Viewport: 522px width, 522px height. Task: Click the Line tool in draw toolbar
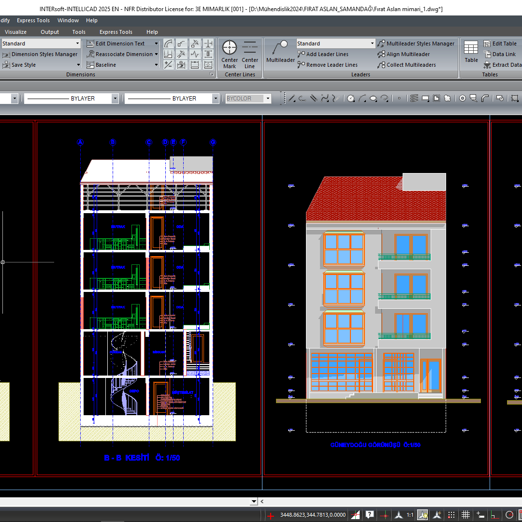pyautogui.click(x=291, y=98)
